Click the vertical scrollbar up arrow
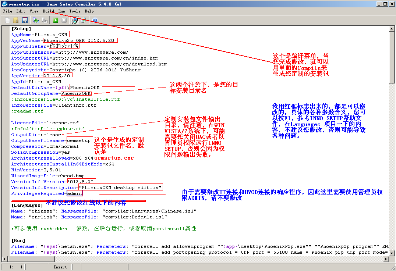 click(x=392, y=29)
